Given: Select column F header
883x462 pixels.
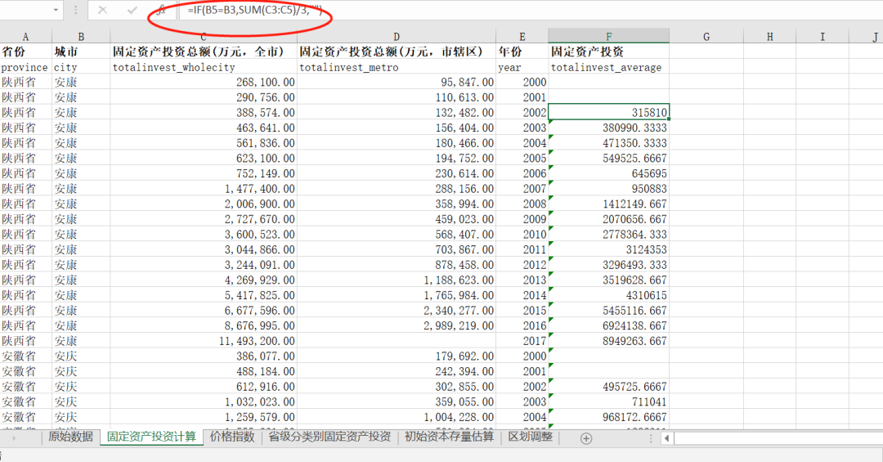Looking at the screenshot, I should coord(609,37).
